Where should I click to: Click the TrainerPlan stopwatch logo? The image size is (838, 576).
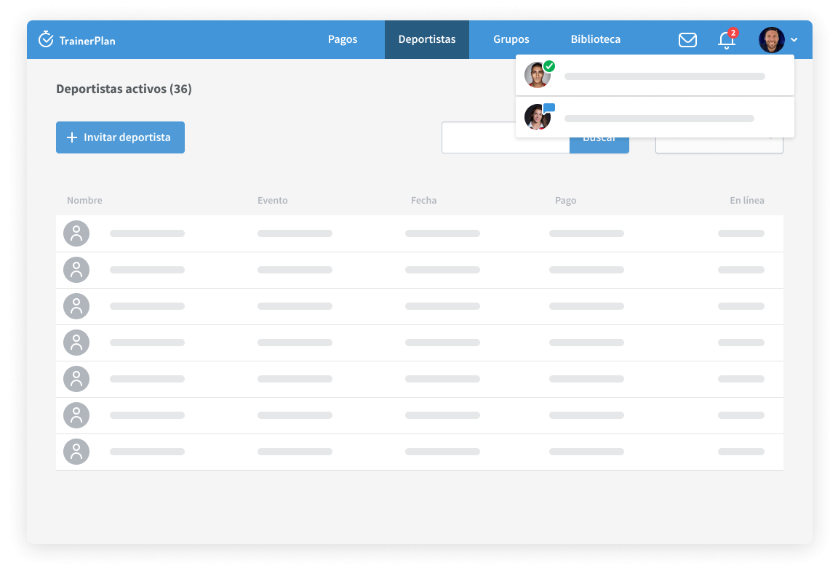(x=47, y=39)
